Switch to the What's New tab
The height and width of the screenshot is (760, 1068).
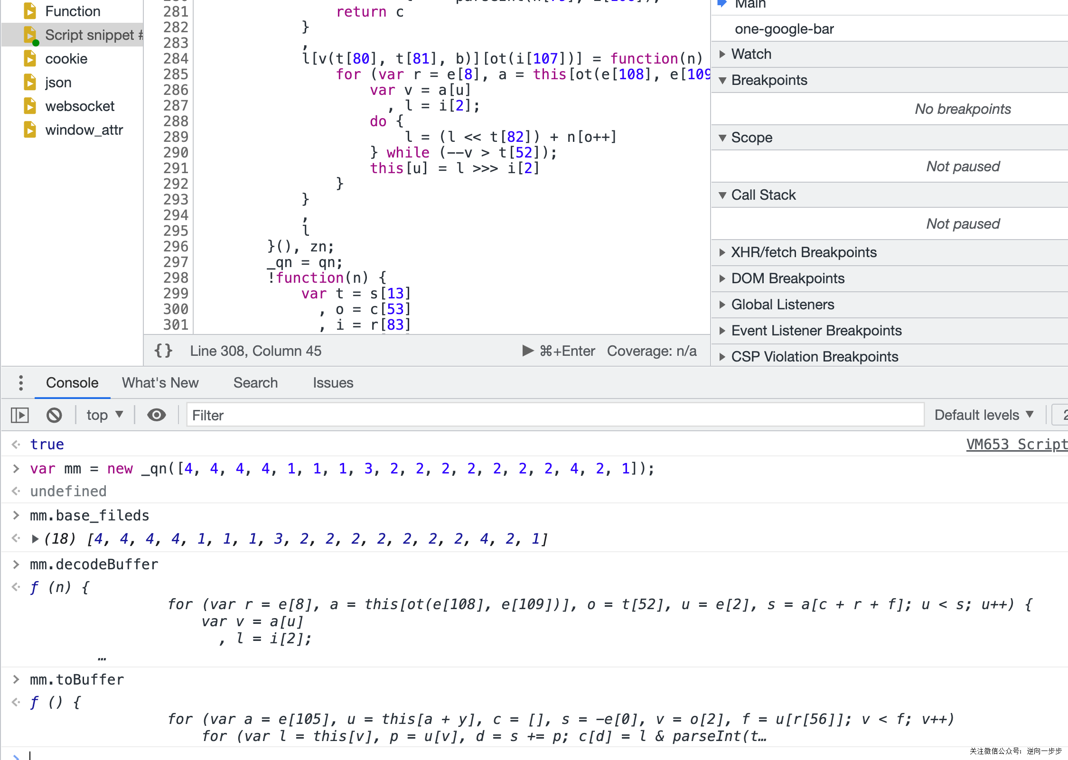[x=160, y=383]
